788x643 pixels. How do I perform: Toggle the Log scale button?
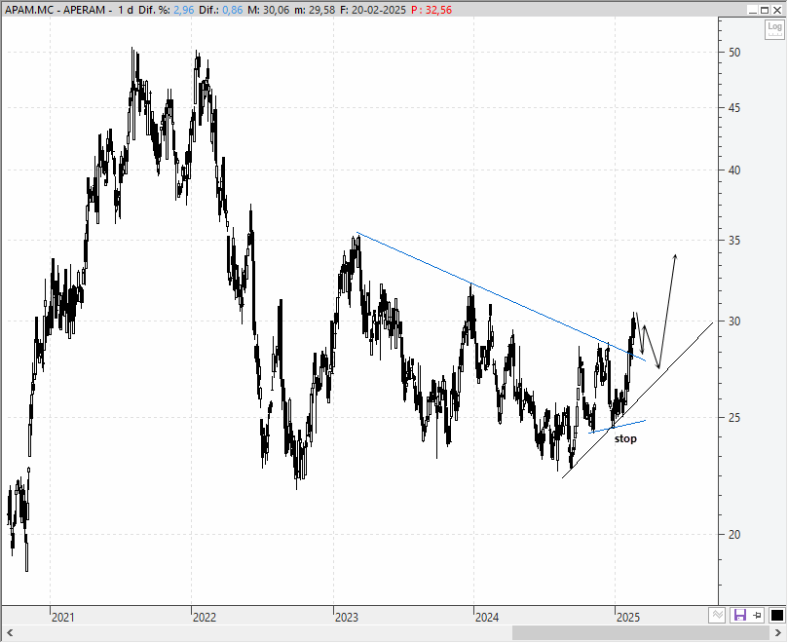click(774, 29)
